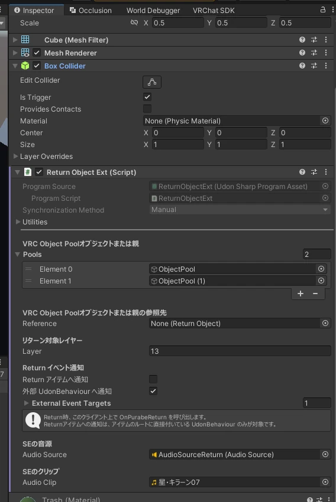Expand the Cube (Mesh Filter) component
The width and height of the screenshot is (336, 502).
click(x=15, y=40)
